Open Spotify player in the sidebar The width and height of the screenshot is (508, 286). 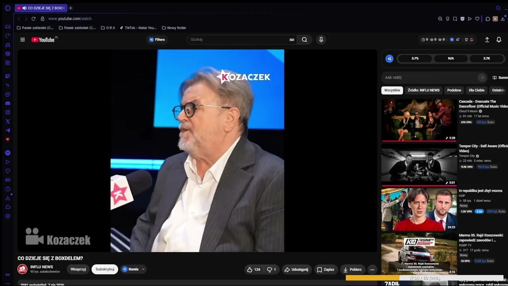coord(8,153)
